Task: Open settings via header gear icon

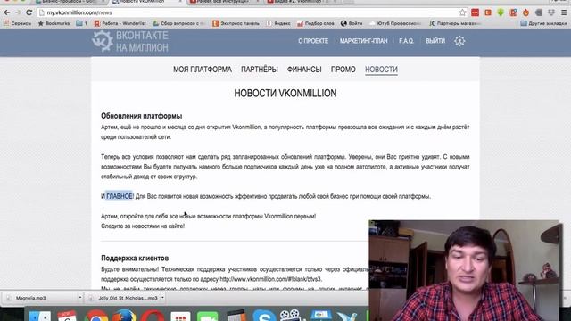Action: [x=459, y=41]
